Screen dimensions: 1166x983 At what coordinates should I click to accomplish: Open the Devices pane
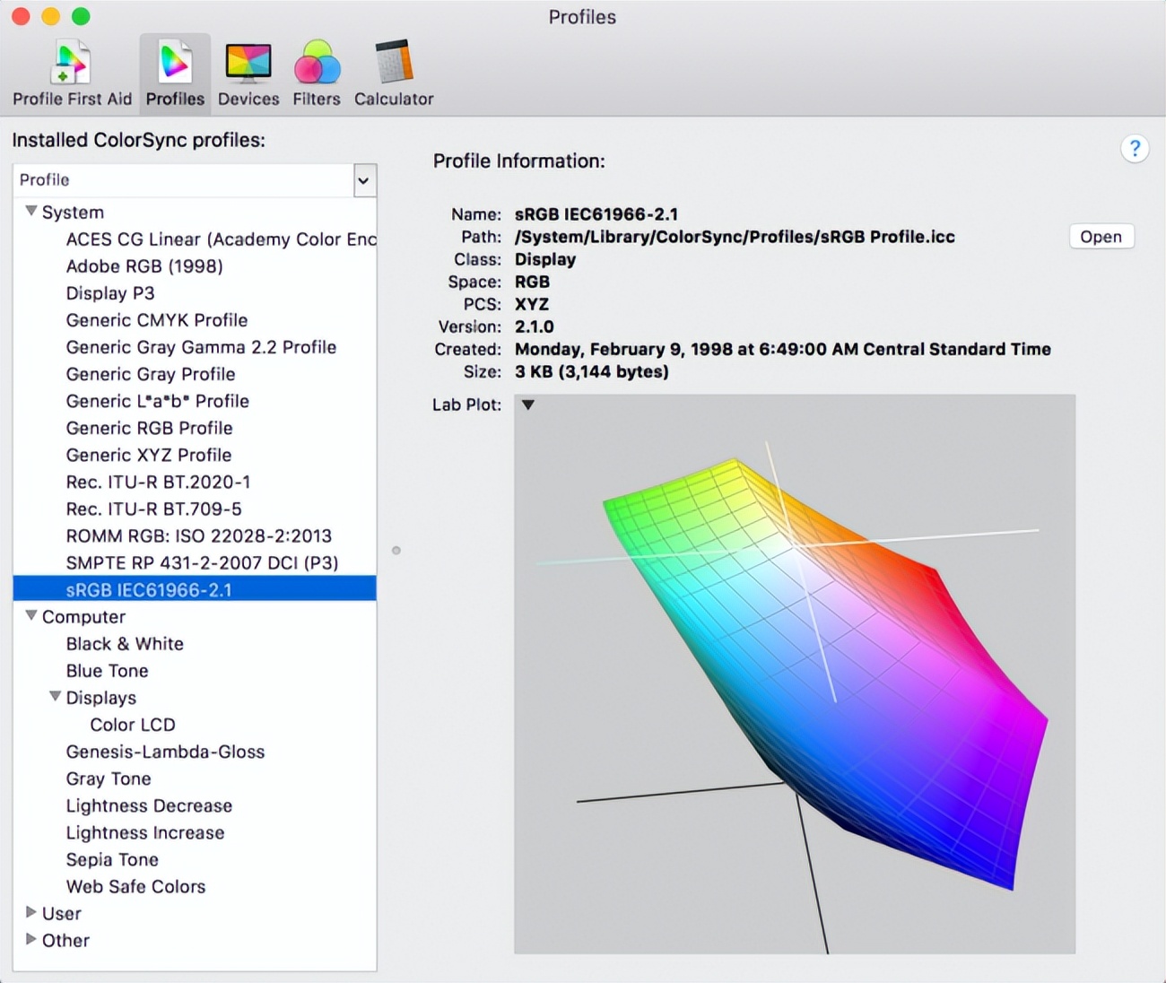click(248, 74)
